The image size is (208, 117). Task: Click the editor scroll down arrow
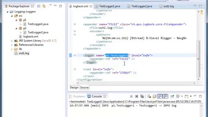tap(199, 79)
